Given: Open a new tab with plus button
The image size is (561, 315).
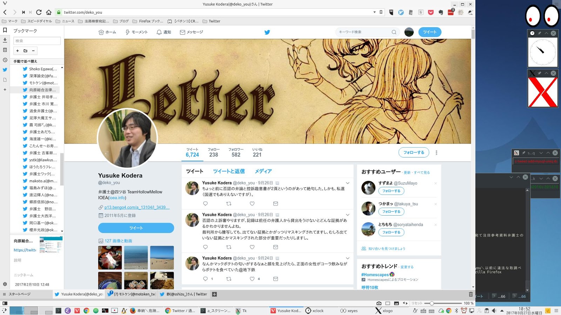Looking at the screenshot, I should tap(214, 294).
